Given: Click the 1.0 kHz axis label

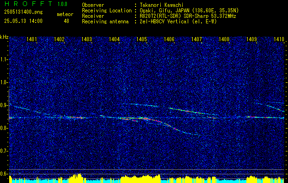Looking at the screenshot, I should (x=4, y=82).
